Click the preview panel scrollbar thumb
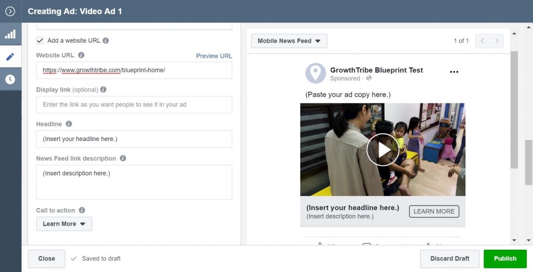 coord(514,110)
